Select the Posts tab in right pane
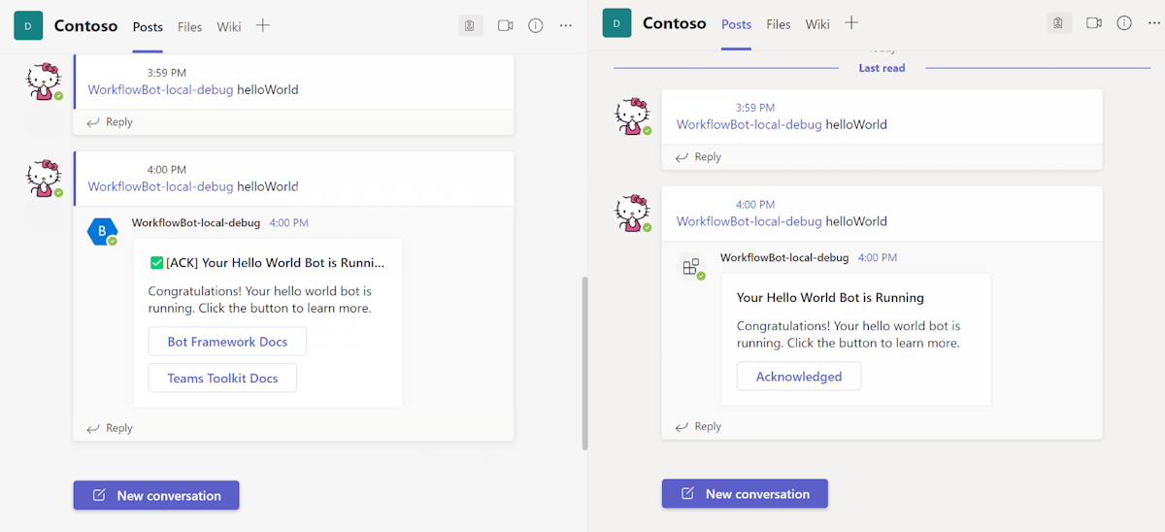This screenshot has width=1165, height=532. pyautogui.click(x=736, y=24)
